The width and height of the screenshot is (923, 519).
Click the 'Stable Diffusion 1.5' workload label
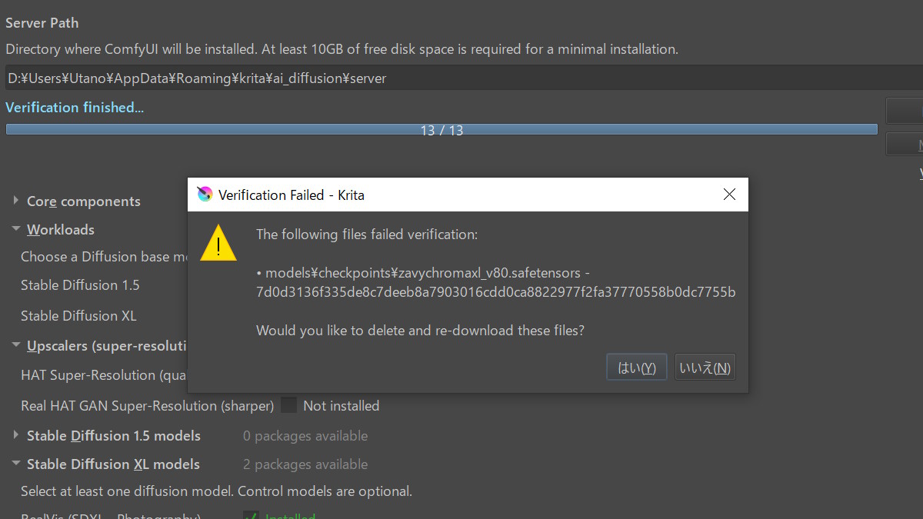tap(80, 285)
